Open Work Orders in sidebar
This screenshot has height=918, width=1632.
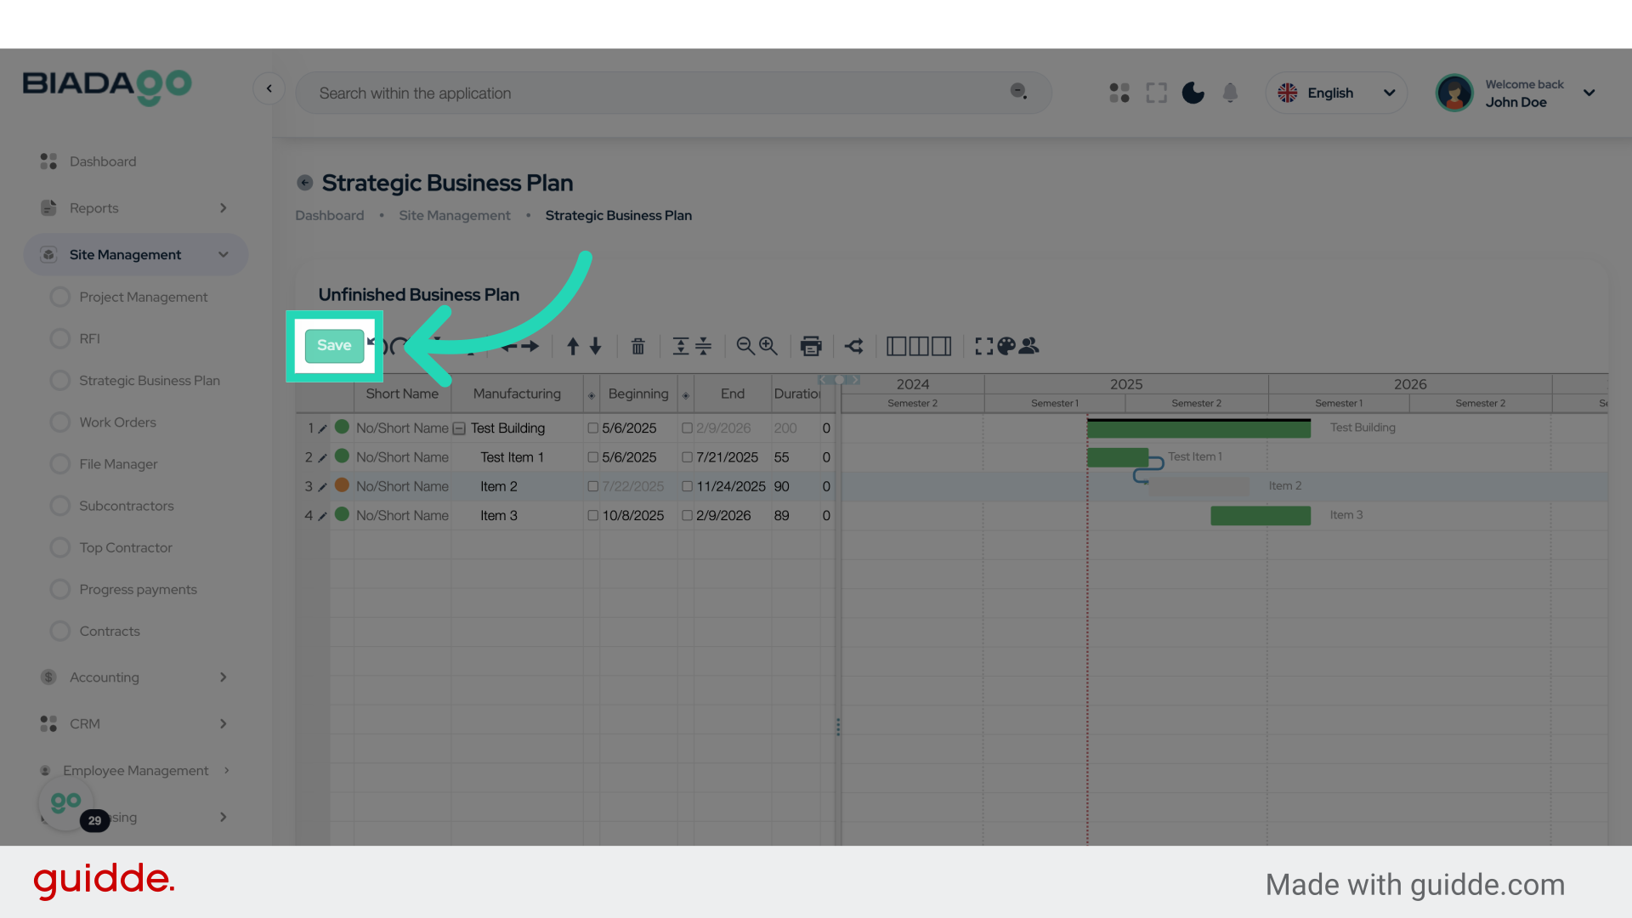(117, 422)
